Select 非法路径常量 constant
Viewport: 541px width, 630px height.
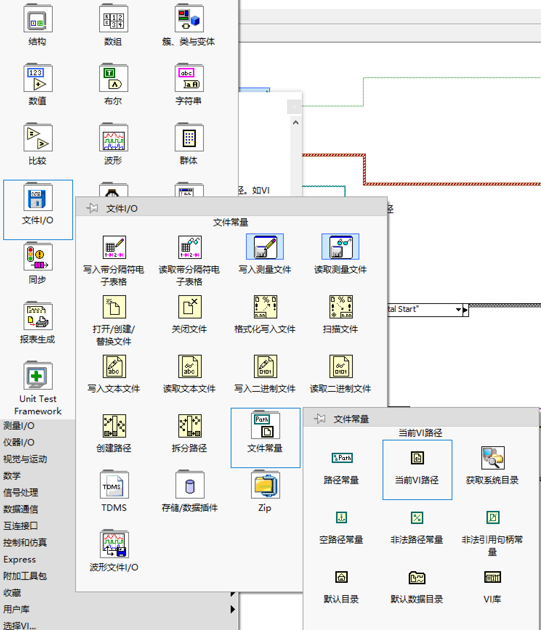(x=417, y=517)
